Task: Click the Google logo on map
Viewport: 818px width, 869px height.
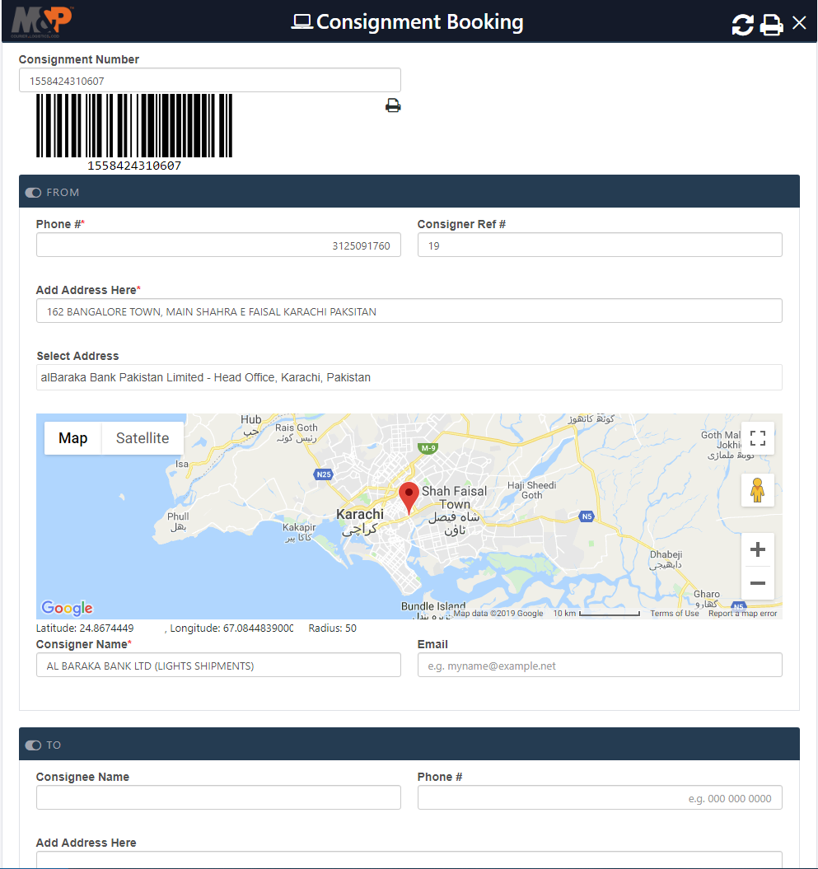Action: [67, 608]
